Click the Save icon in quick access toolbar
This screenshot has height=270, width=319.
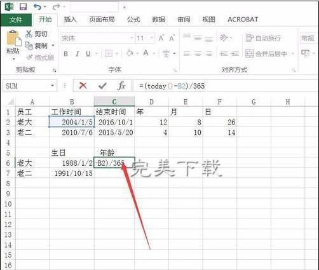pyautogui.click(x=23, y=7)
